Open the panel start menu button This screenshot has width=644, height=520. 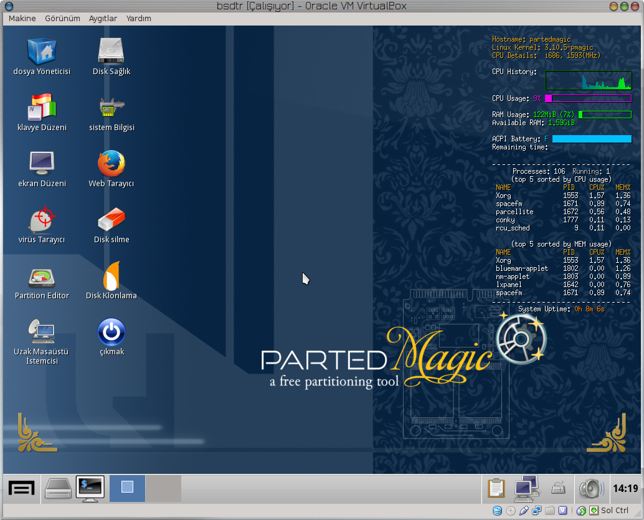[21, 488]
